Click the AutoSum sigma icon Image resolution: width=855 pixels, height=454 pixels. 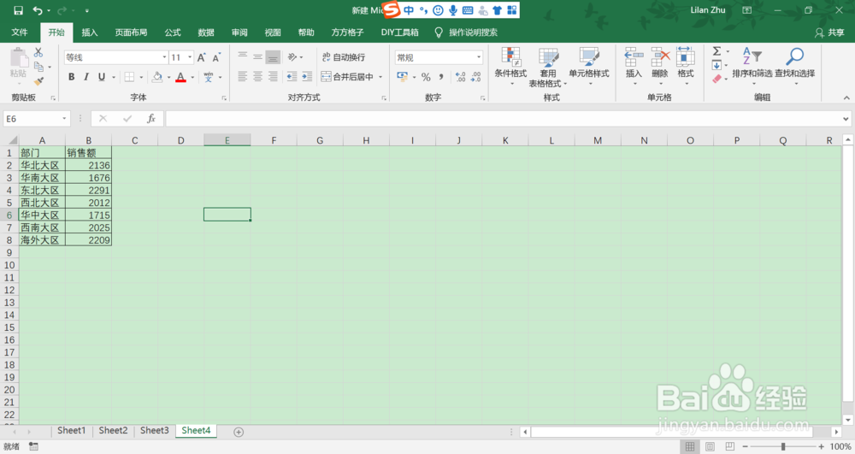716,51
